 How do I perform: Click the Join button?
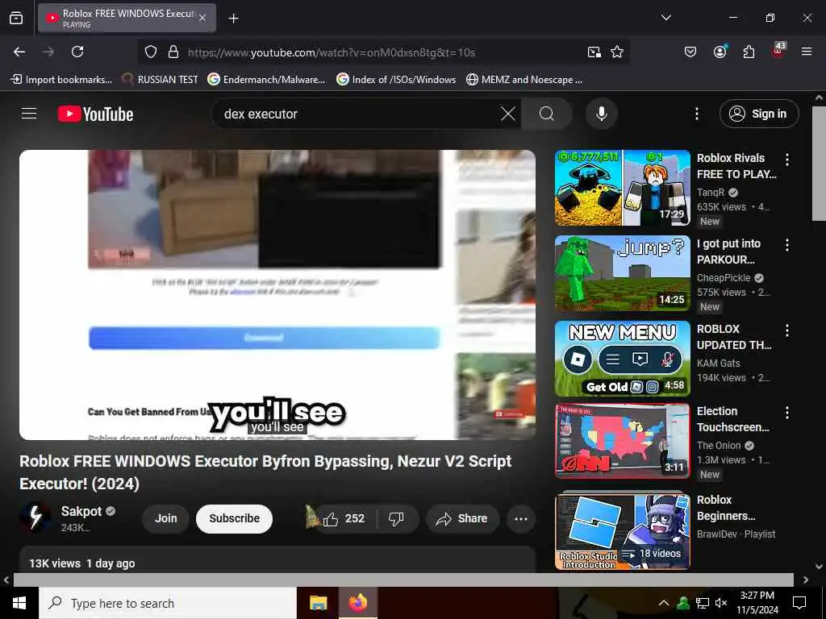166,518
